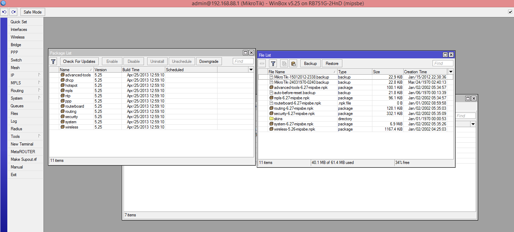Focus the Find field in File List
Viewport: 514px width, 232px height.
tap(443, 64)
